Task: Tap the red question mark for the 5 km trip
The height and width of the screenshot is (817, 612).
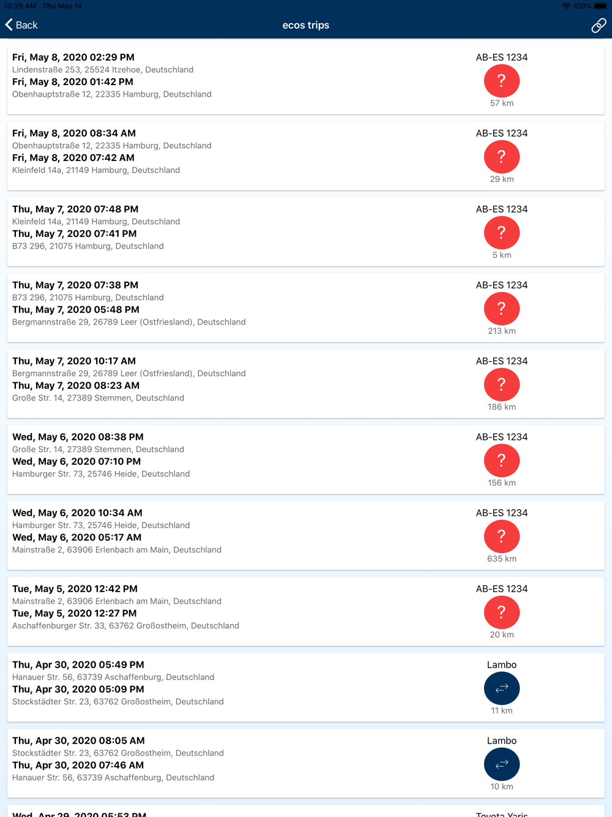Action: 502,233
